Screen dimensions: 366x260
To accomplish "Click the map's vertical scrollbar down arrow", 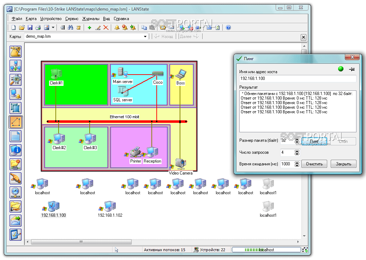I will point(304,236).
